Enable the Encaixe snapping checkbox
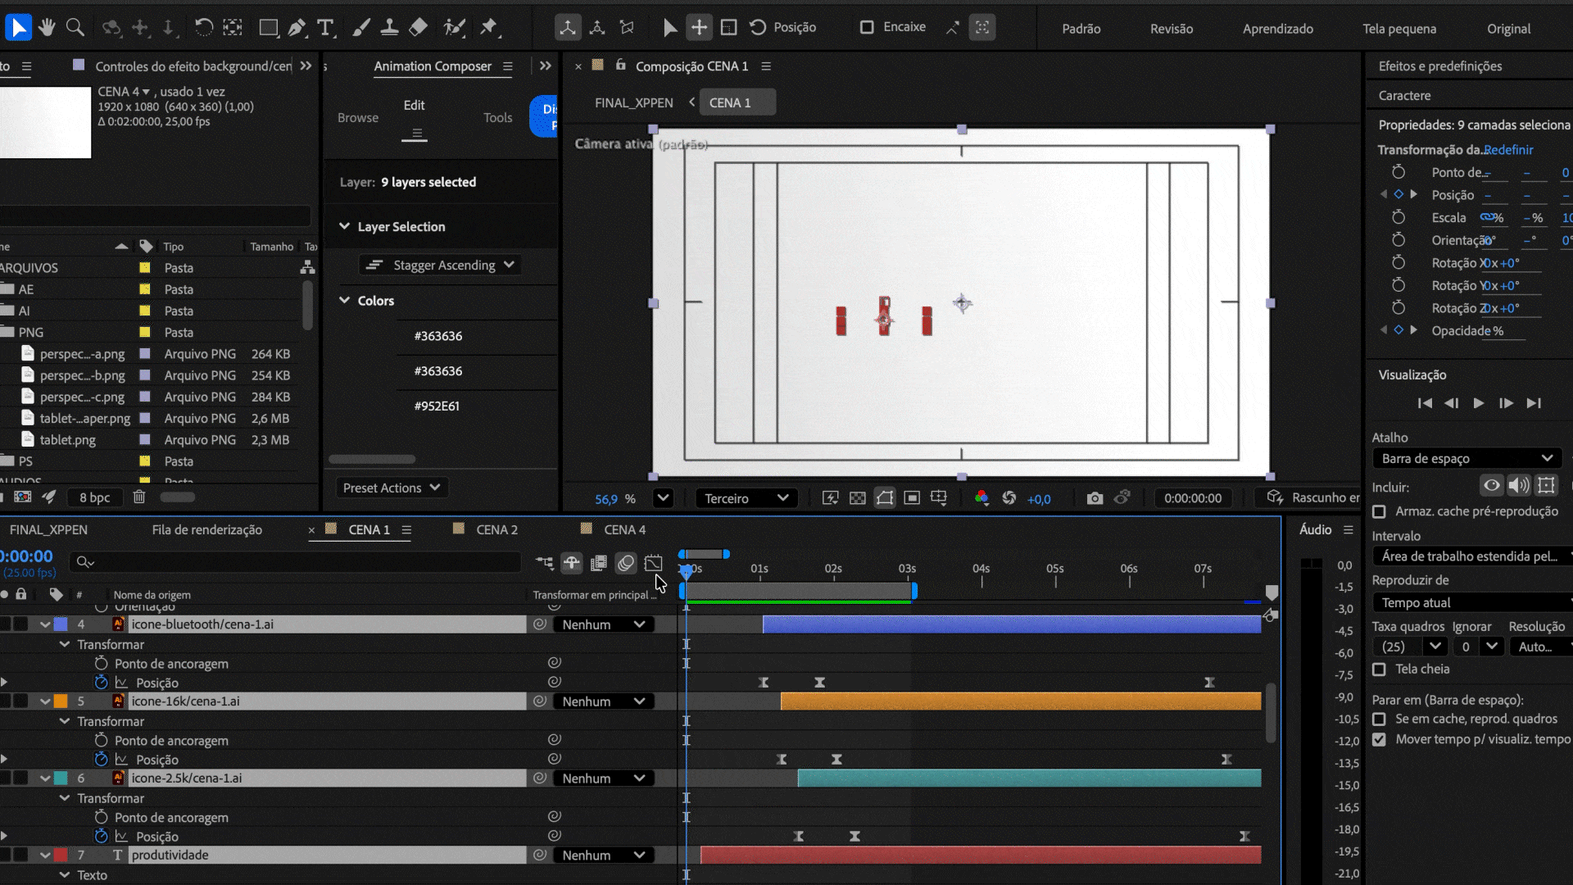This screenshot has width=1573, height=885. (867, 27)
